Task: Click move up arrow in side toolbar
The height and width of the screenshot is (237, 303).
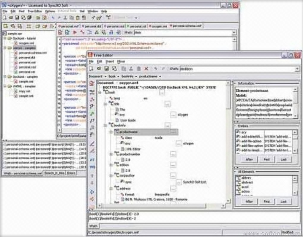Action: (x=92, y=176)
